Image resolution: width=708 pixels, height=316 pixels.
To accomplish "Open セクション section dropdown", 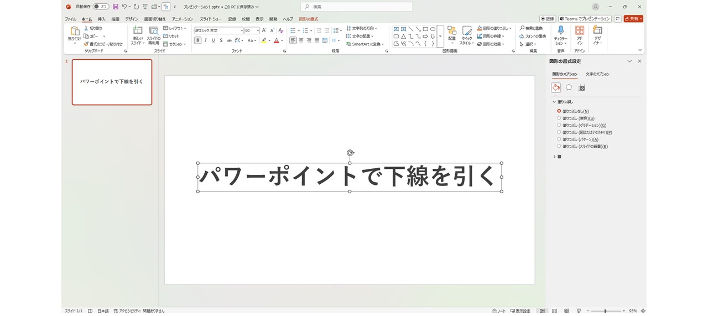I will click(175, 44).
